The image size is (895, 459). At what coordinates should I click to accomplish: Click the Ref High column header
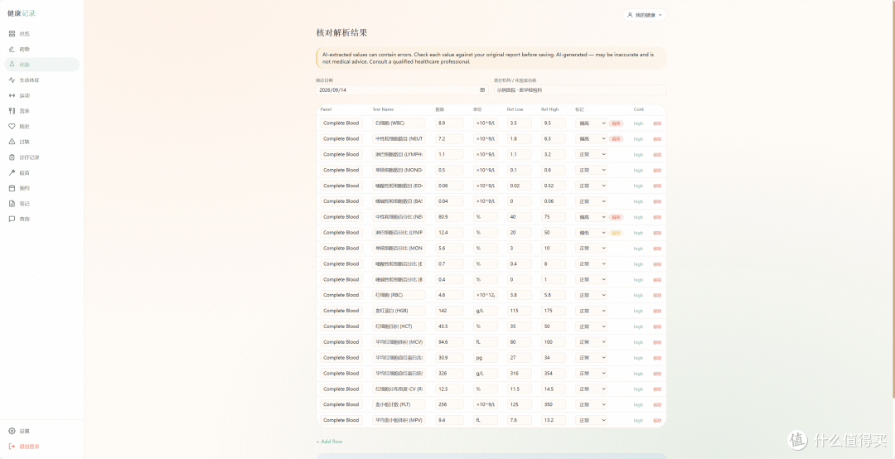coord(549,109)
